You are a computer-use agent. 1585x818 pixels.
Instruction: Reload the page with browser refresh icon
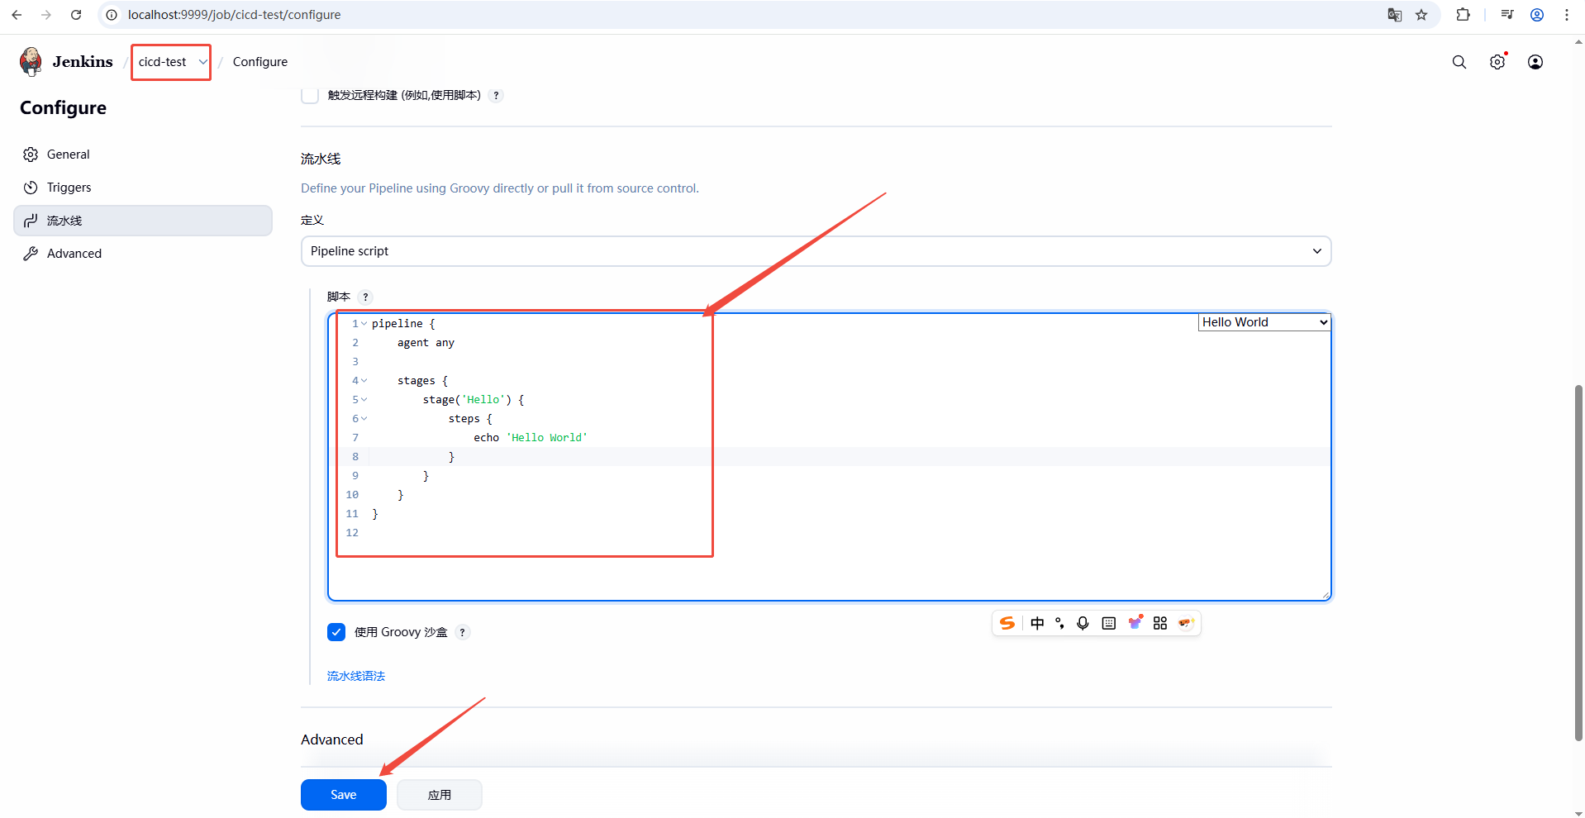pyautogui.click(x=76, y=15)
